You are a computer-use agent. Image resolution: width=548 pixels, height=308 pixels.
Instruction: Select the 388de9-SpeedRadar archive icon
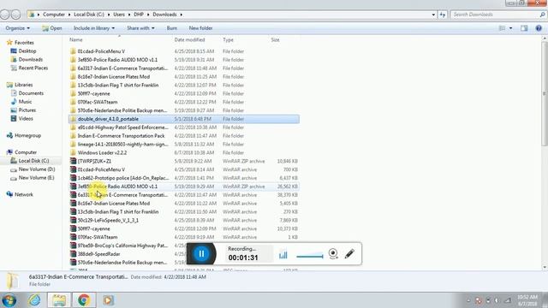click(73, 254)
